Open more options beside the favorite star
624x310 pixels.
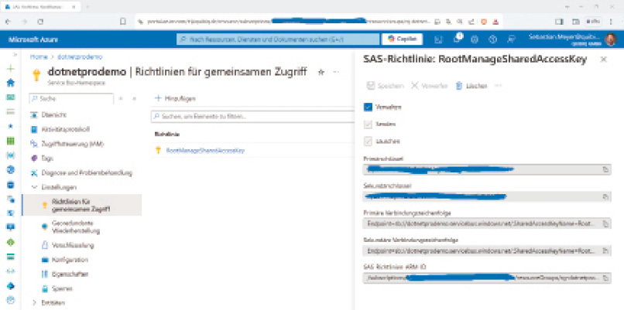[x=336, y=72]
